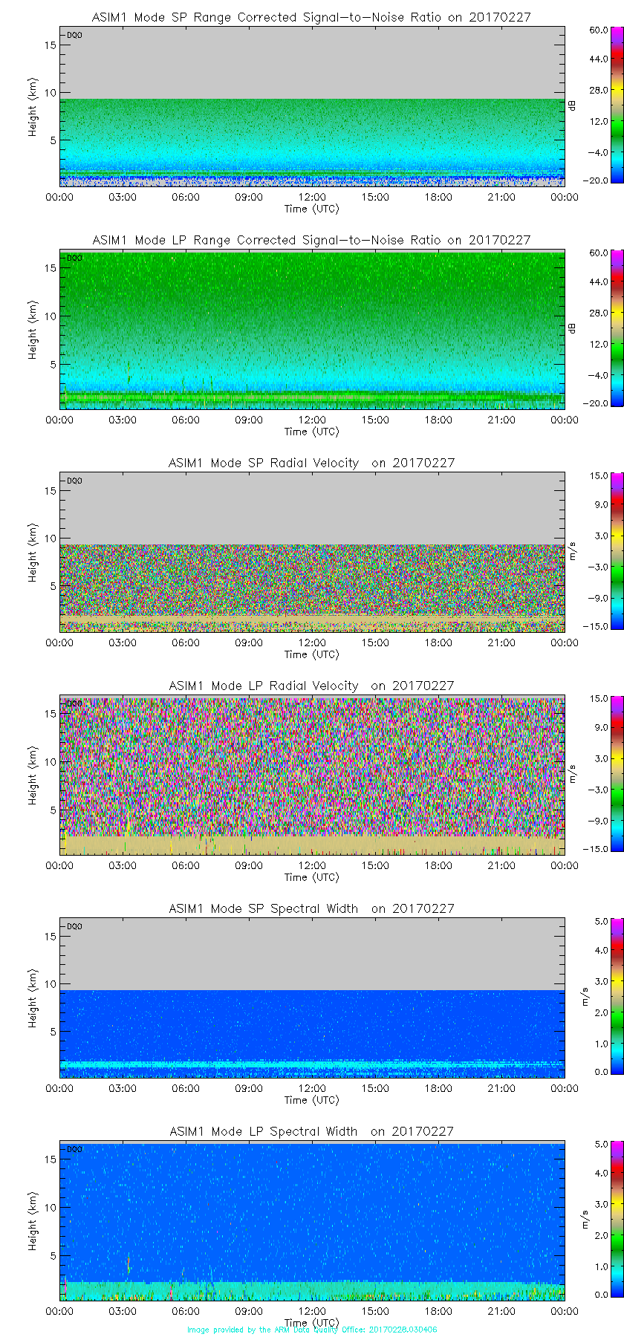The image size is (624, 1337).
Task: Click the Mode LP Radial Velocity title
Action: (311, 686)
